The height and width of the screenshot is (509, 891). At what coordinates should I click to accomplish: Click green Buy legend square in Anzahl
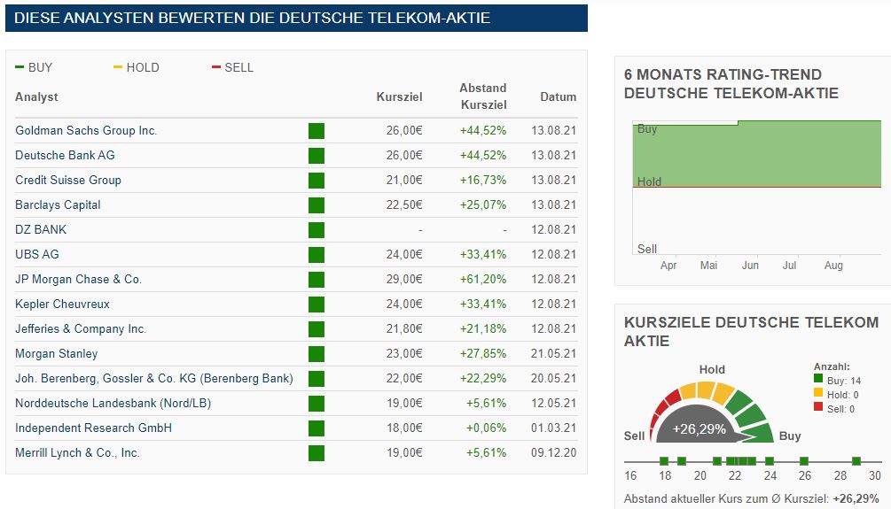[818, 379]
